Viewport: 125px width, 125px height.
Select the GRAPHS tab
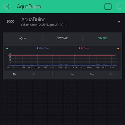pos(102,38)
